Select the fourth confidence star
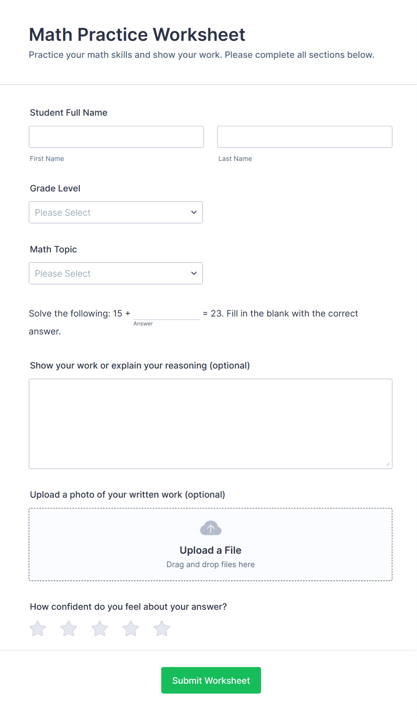Viewport: 417px width, 716px height. pyautogui.click(x=130, y=628)
